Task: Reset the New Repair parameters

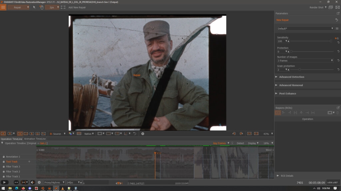Action: (x=337, y=20)
